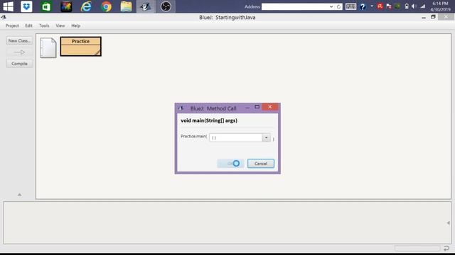This screenshot has width=455, height=255.
Task: Click the Address bar refresh icon
Action: tap(338, 6)
